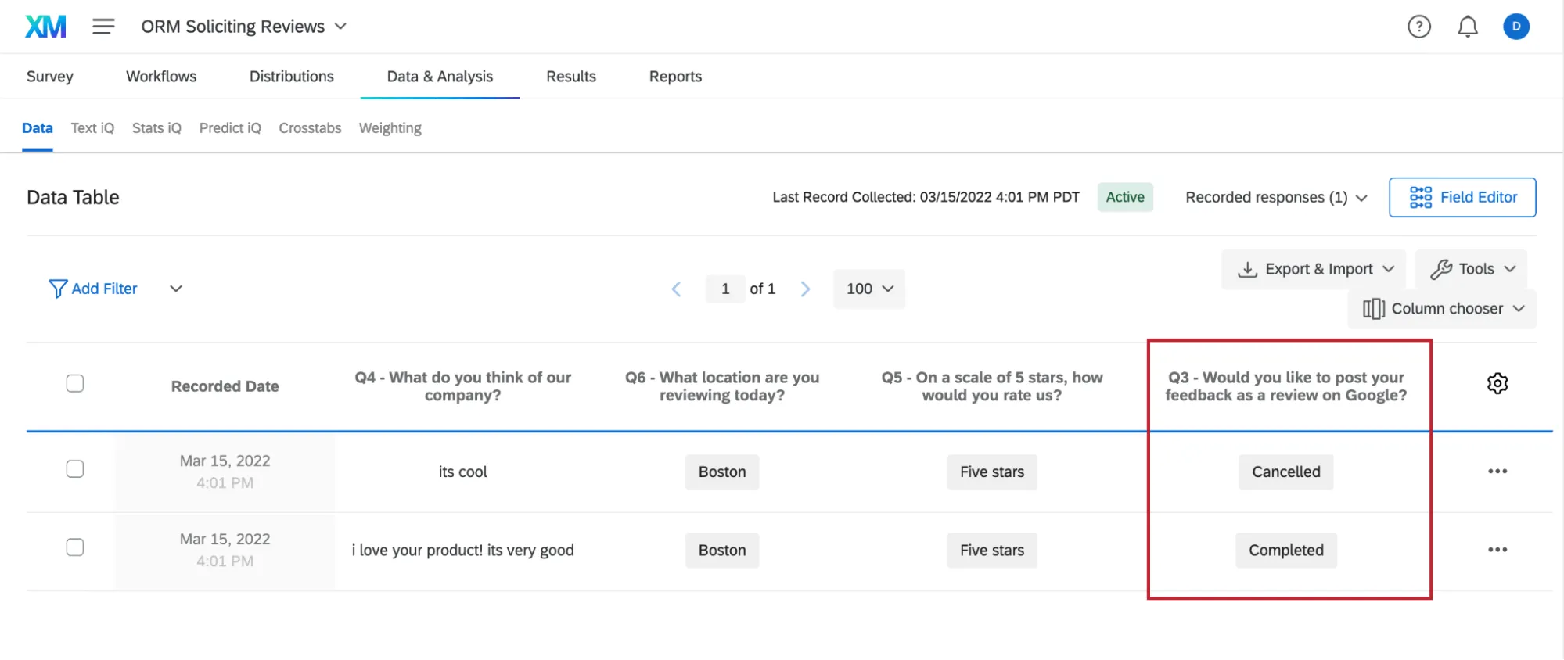Viewport: 1564px width, 660px height.
Task: Select the 'its cool' response row checkbox
Action: click(x=75, y=469)
